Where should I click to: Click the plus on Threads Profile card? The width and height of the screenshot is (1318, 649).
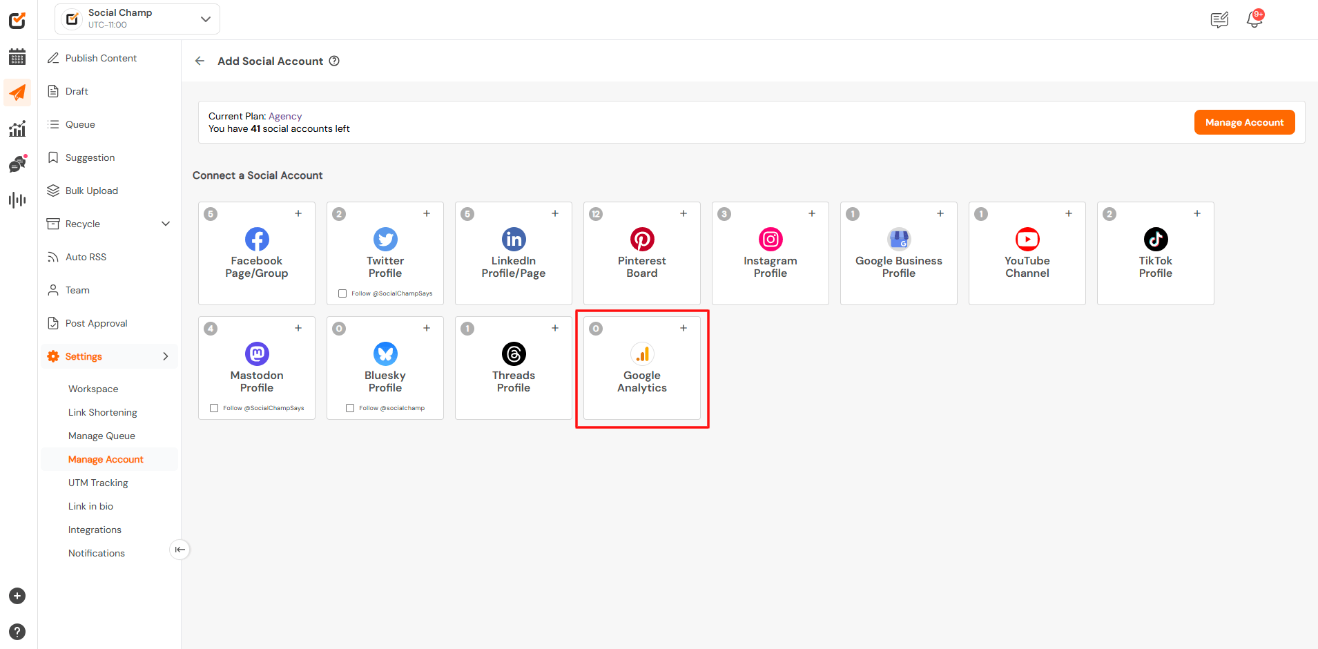coord(555,328)
